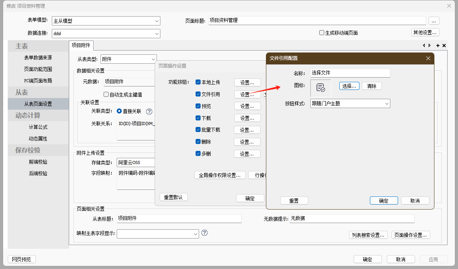Click the 选择... button for icon
458x269 pixels.
coord(349,86)
